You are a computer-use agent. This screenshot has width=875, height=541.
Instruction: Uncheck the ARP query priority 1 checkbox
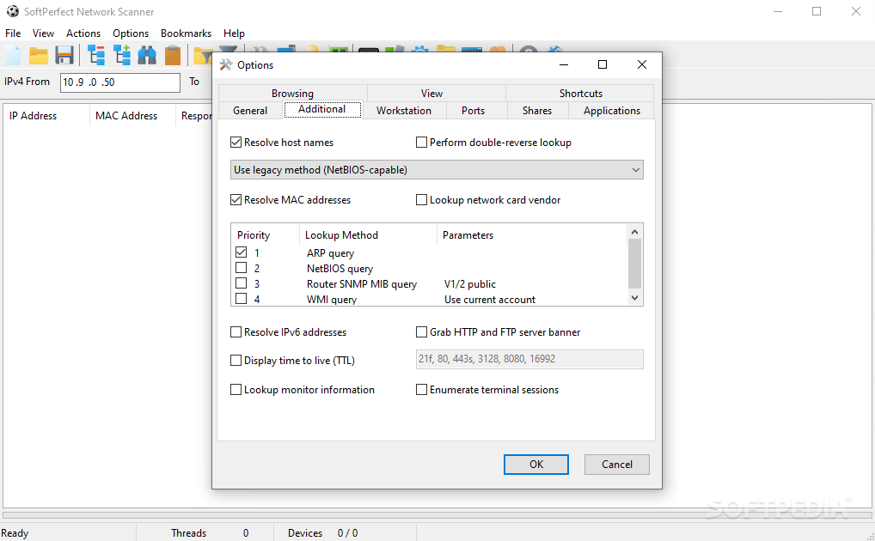[241, 252]
